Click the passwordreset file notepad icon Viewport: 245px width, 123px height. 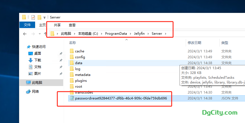72,98
